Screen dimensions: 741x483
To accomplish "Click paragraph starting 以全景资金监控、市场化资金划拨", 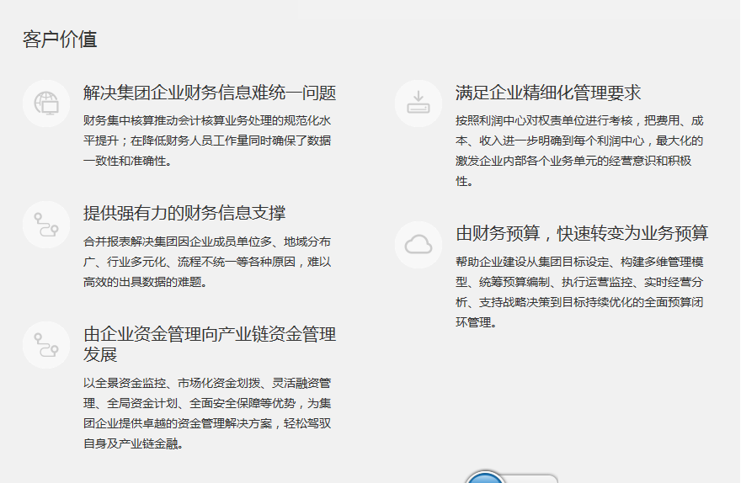I will tap(207, 413).
